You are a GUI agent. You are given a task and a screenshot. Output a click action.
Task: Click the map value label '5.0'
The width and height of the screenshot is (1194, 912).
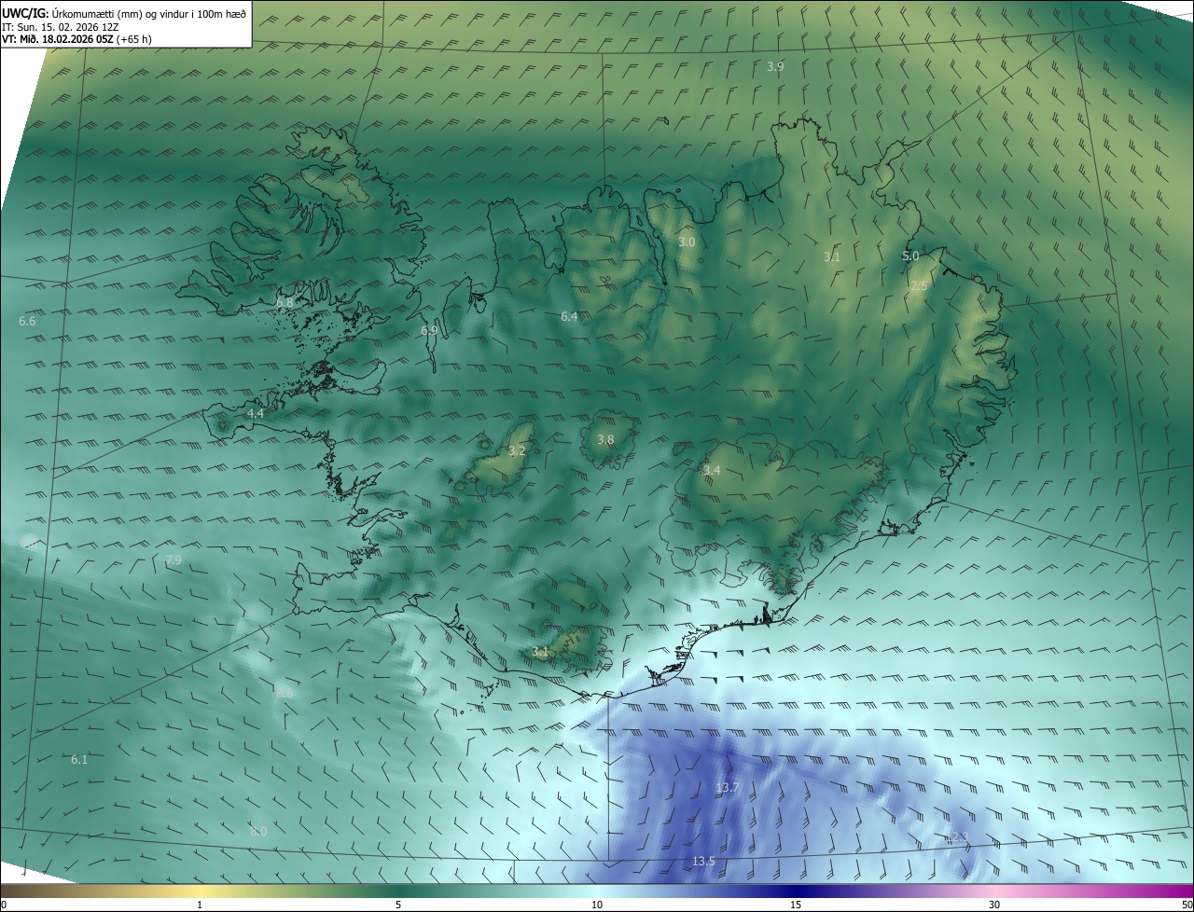point(910,256)
